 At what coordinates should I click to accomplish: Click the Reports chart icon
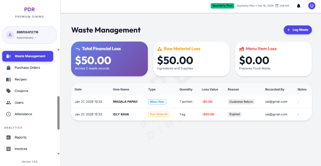tap(8, 138)
